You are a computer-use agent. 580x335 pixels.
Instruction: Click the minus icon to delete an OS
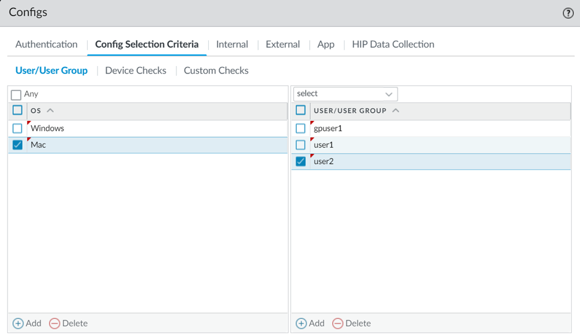pyautogui.click(x=55, y=323)
